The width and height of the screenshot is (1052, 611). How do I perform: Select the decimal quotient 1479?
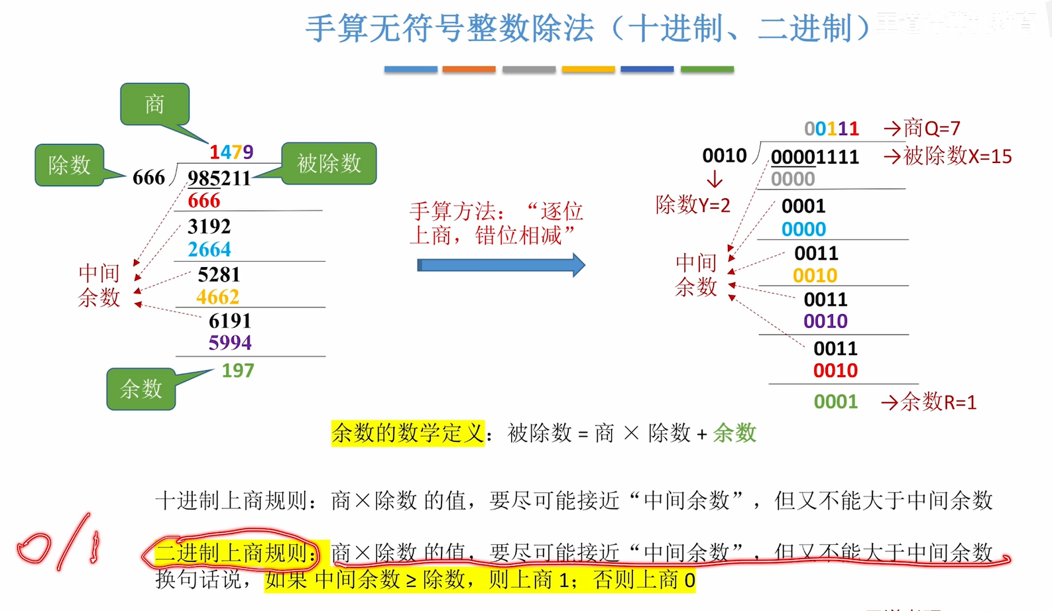231,152
